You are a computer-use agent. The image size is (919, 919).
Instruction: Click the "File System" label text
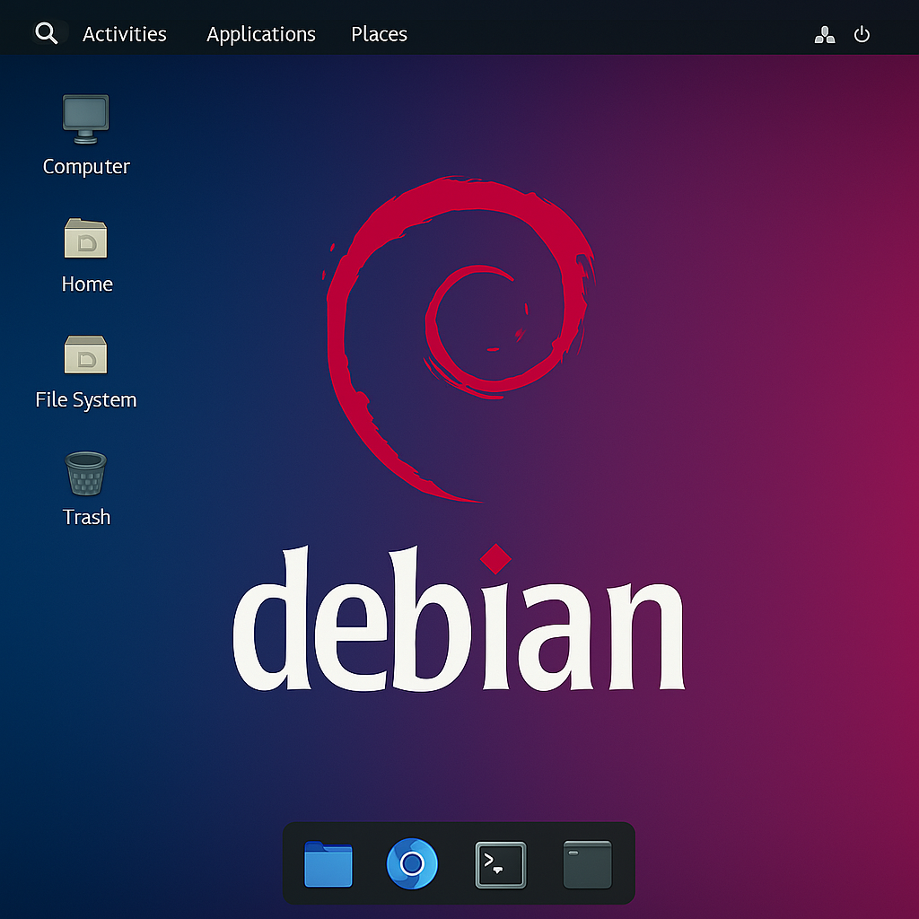(86, 399)
